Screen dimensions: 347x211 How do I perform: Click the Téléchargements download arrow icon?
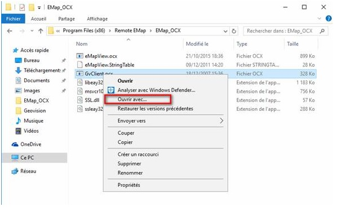pyautogui.click(x=18, y=70)
